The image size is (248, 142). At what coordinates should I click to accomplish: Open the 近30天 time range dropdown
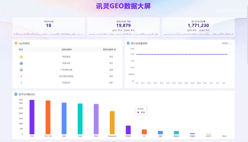[x=227, y=43]
